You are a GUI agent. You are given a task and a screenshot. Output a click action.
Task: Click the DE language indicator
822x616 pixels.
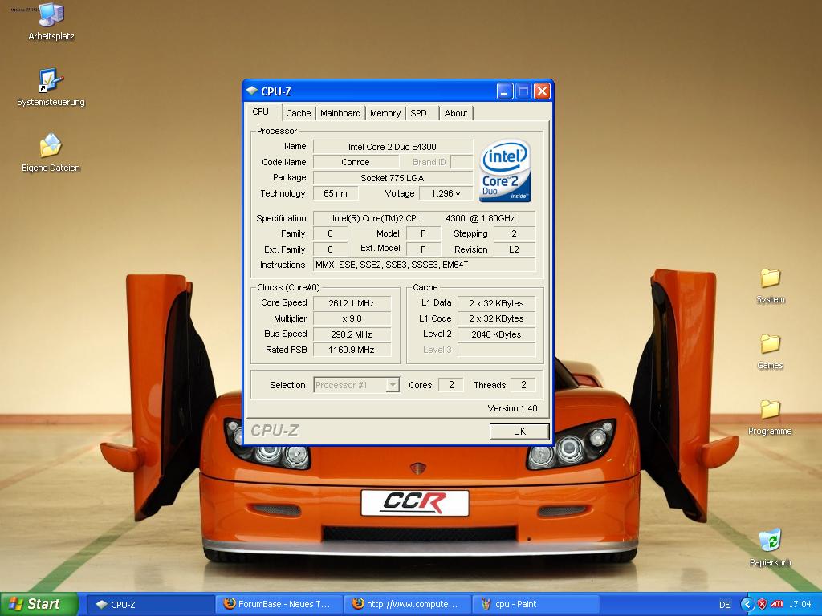tap(725, 605)
